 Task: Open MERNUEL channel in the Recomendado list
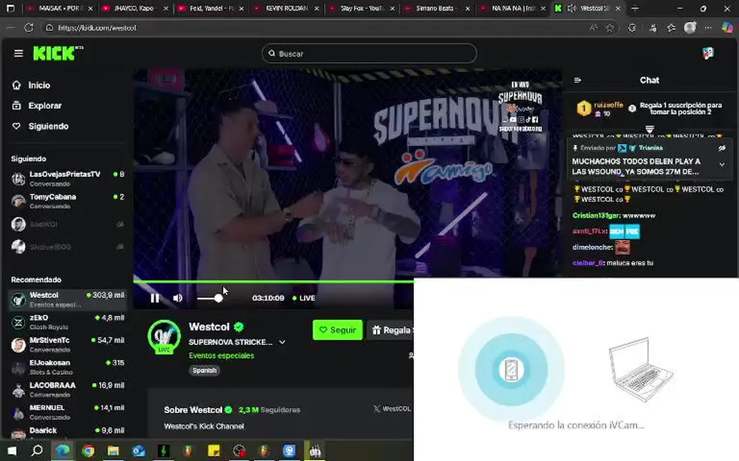[67, 412]
